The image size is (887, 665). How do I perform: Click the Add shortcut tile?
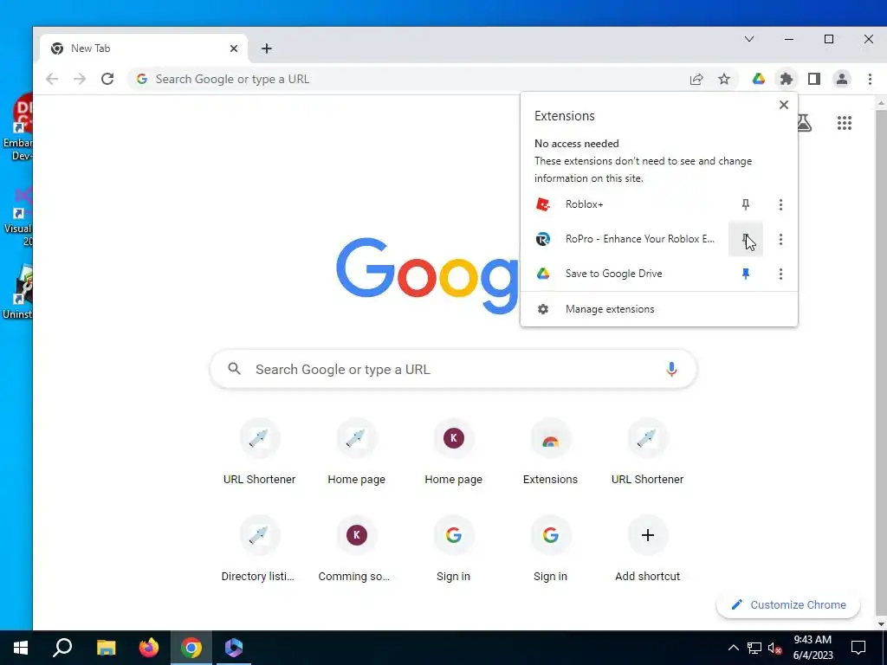[x=648, y=550]
